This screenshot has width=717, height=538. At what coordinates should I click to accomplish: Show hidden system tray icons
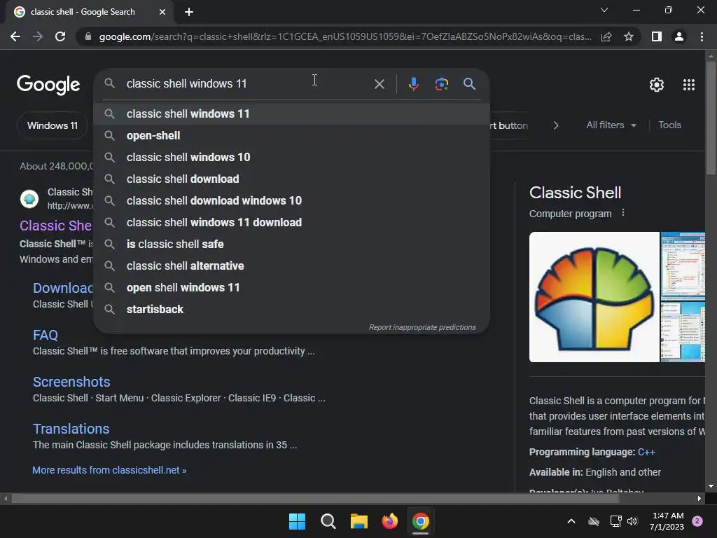(x=571, y=521)
